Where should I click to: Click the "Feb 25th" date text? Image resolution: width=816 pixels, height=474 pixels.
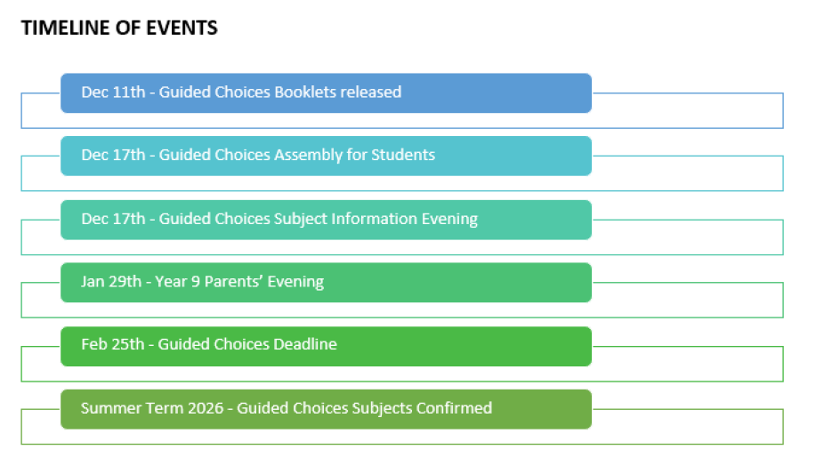112,345
